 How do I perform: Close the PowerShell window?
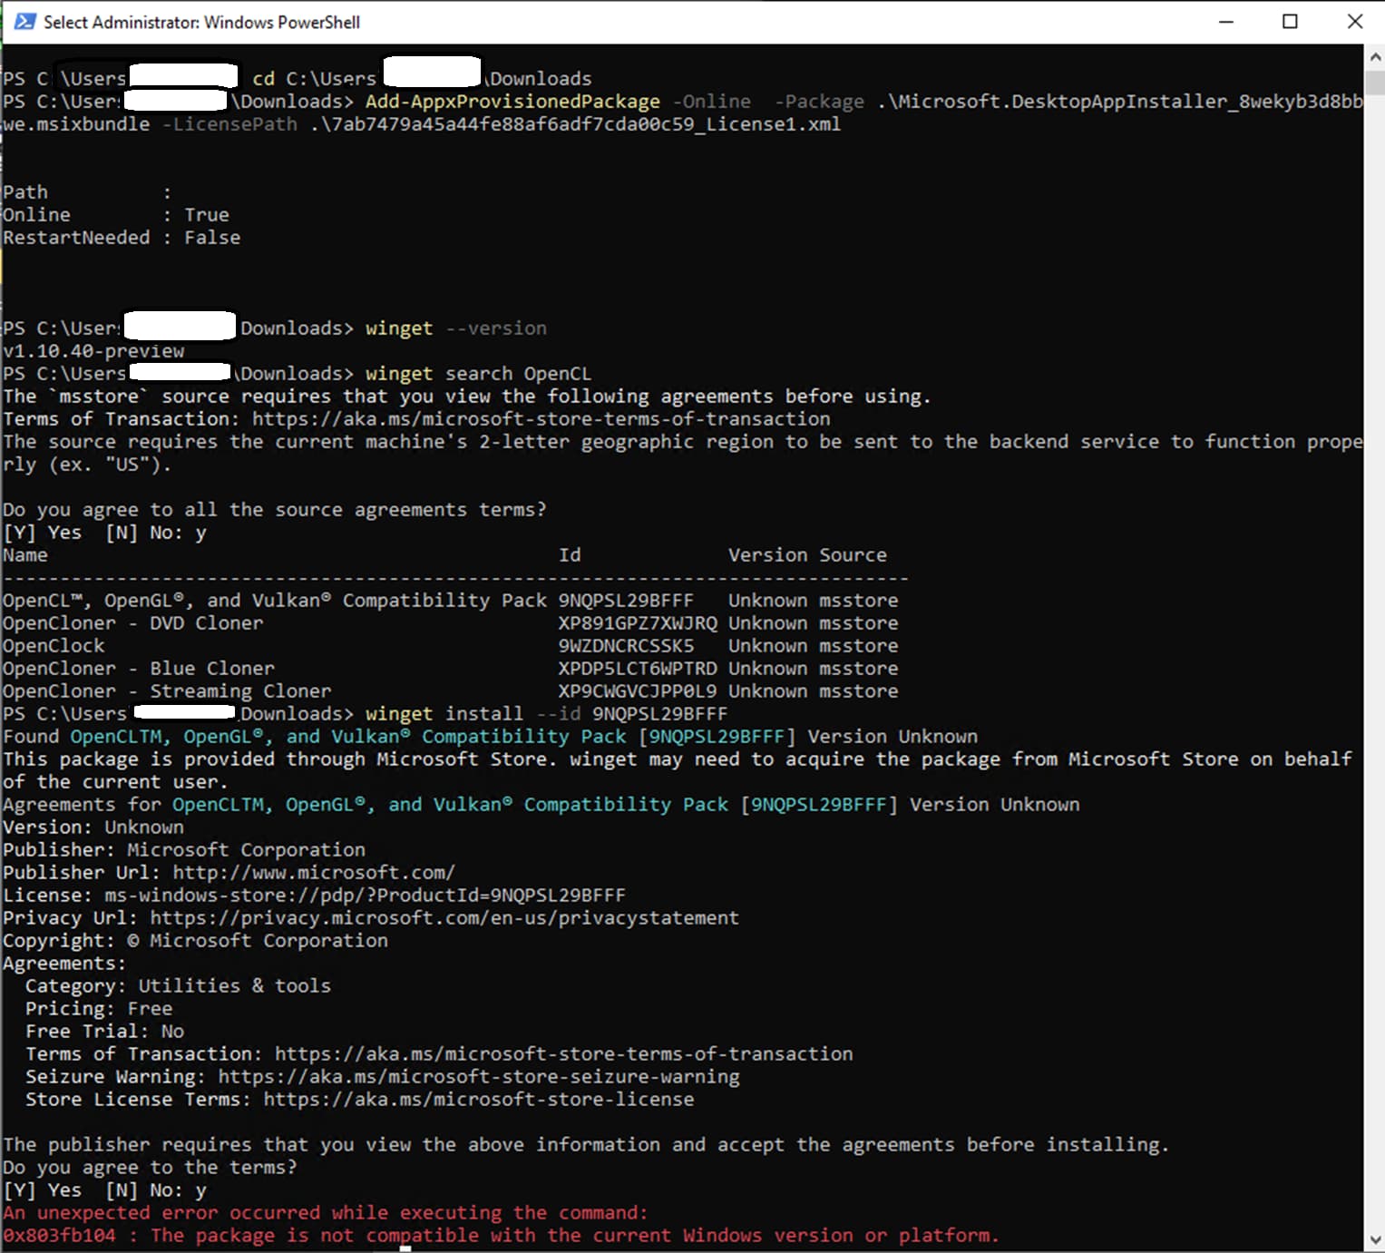(x=1355, y=21)
